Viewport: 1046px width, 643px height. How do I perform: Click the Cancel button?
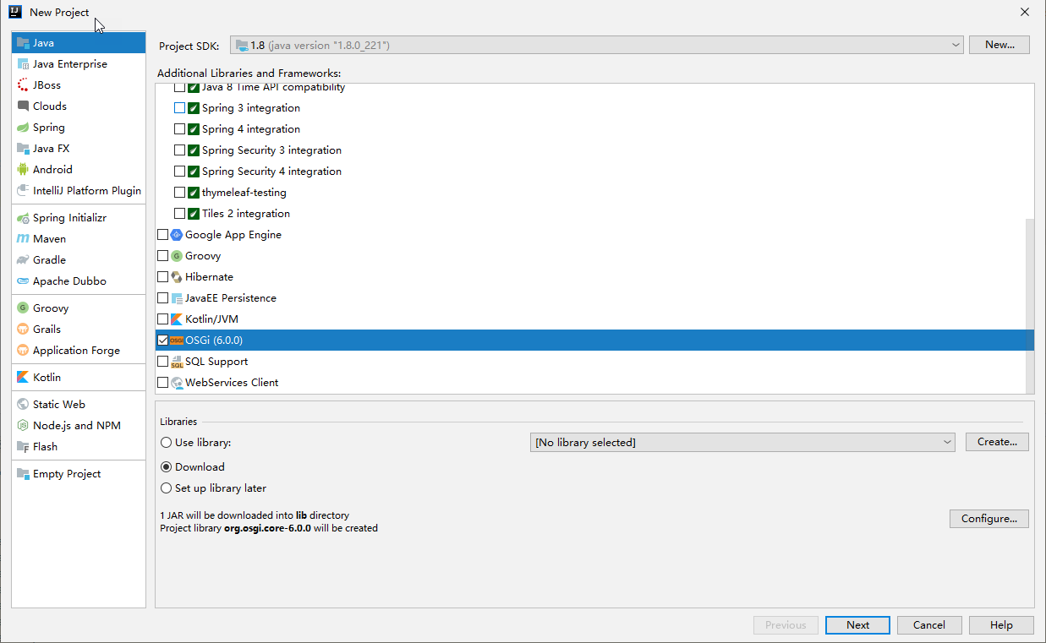pos(928,625)
